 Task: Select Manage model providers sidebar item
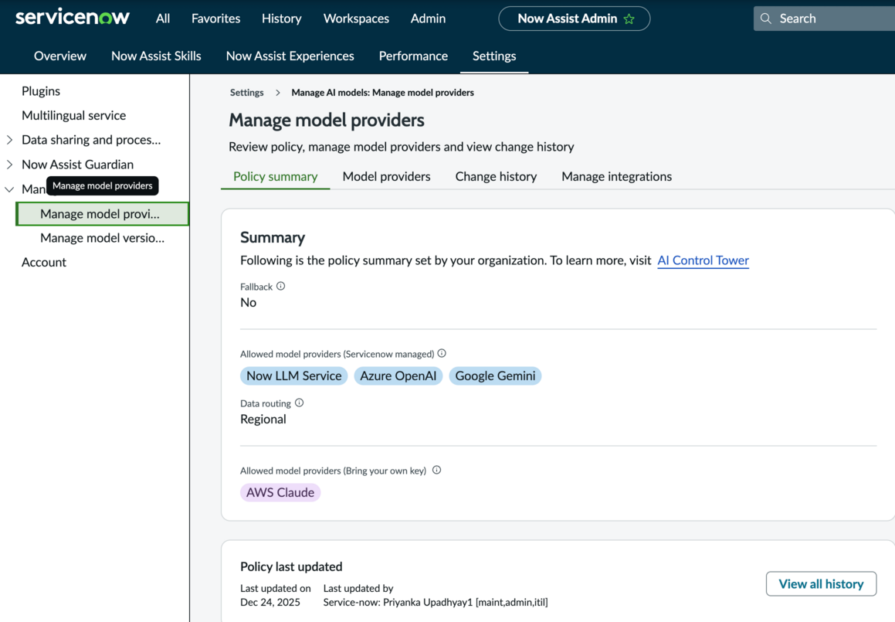tap(103, 213)
